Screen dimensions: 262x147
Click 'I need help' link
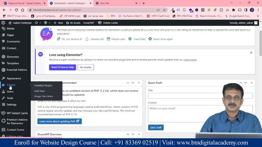pyautogui.click(x=137, y=39)
